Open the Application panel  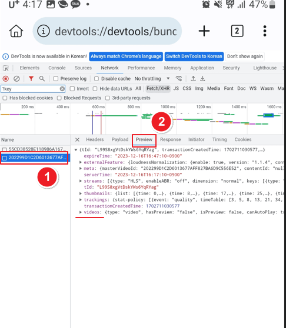point(202,68)
